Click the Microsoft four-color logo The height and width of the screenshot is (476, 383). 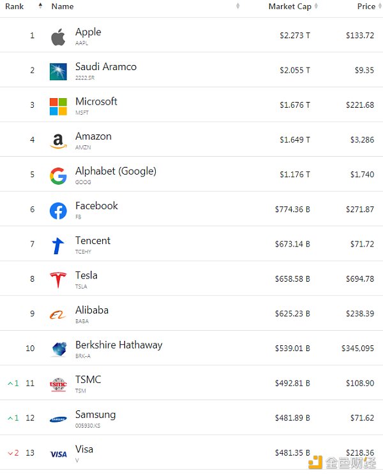(58, 106)
